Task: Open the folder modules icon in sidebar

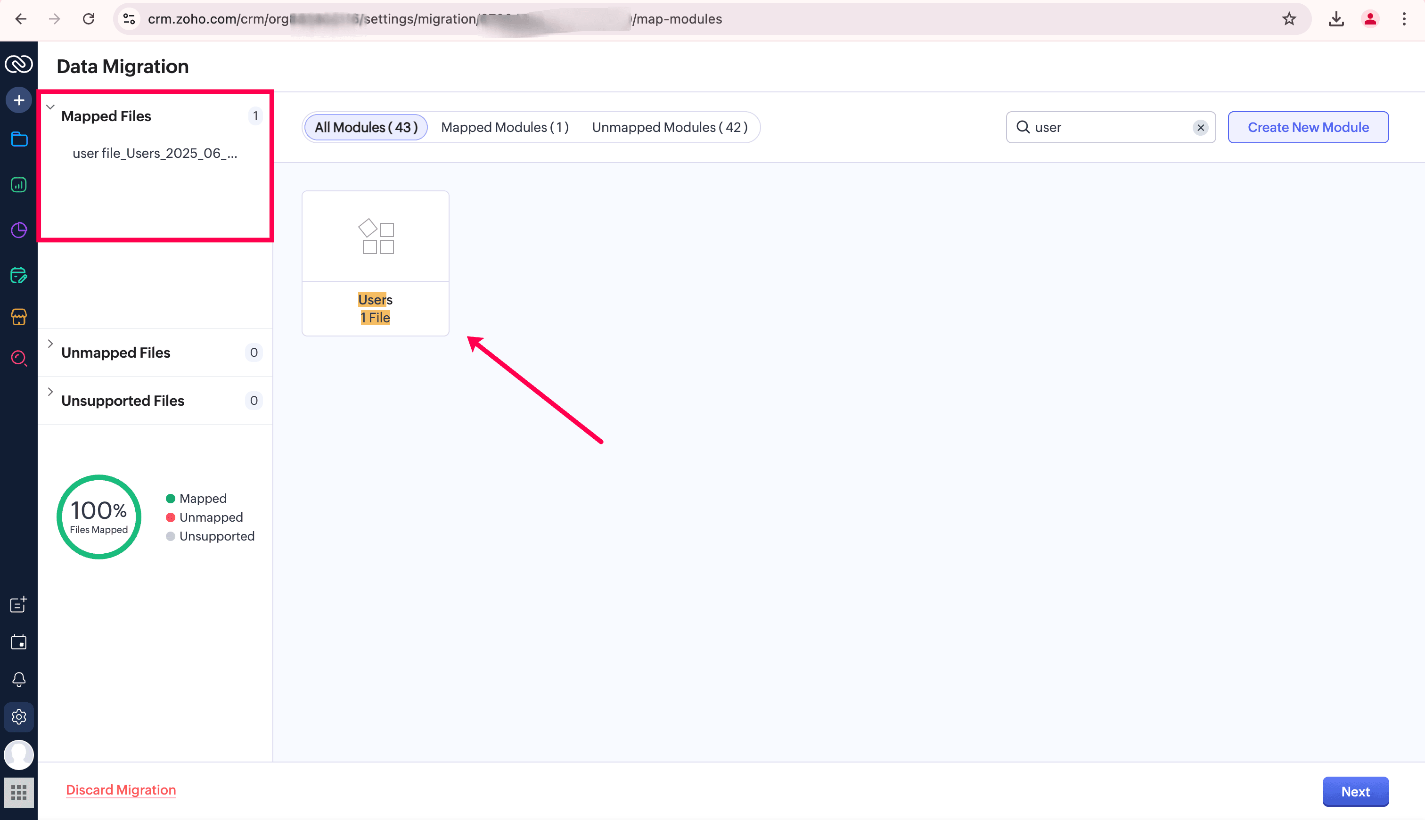Action: pos(18,139)
